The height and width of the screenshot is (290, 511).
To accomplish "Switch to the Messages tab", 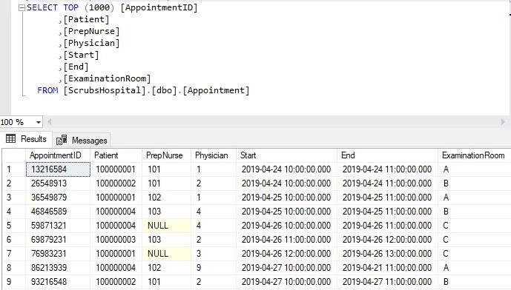I will coord(82,140).
